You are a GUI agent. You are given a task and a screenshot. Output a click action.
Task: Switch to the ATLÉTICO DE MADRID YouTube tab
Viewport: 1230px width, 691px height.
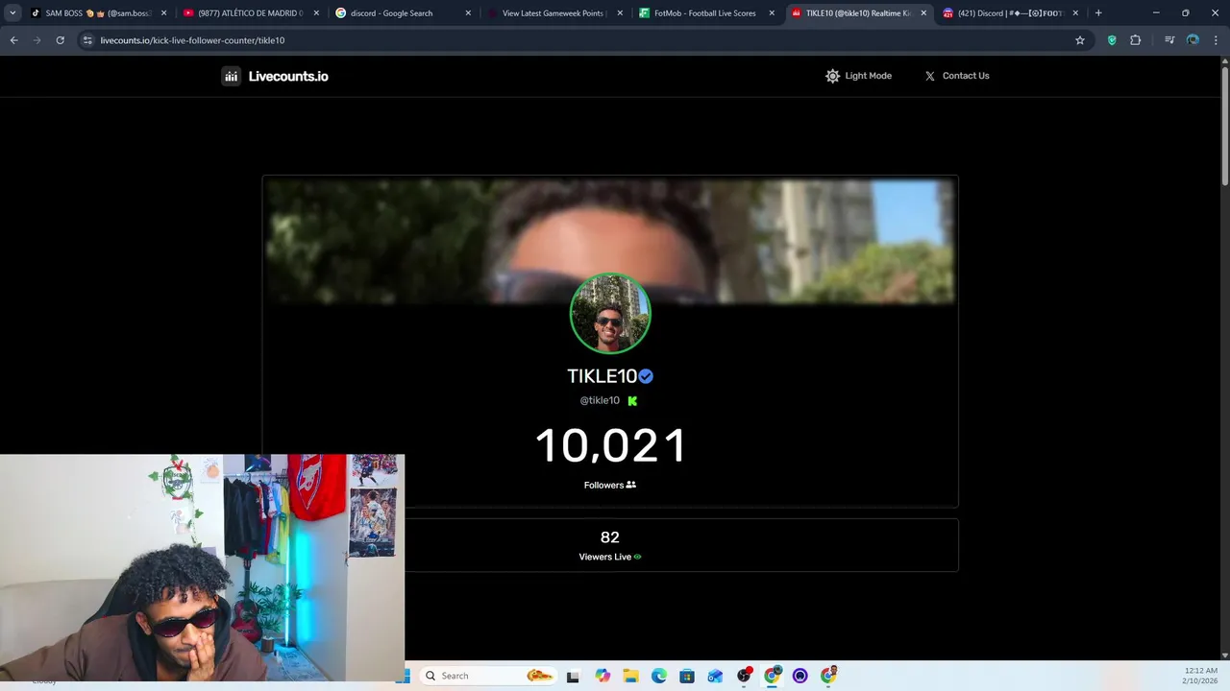[252, 13]
